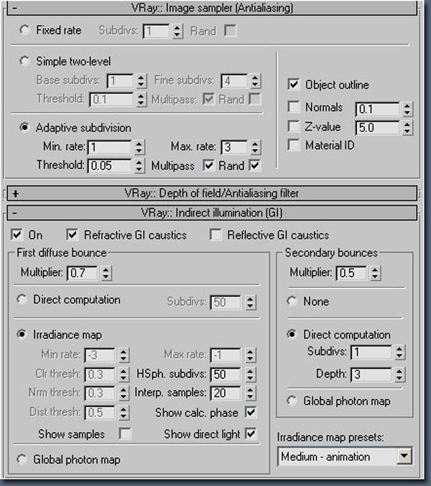Click the Nrm thresh spinner
This screenshot has width=431, height=486.
(x=124, y=393)
